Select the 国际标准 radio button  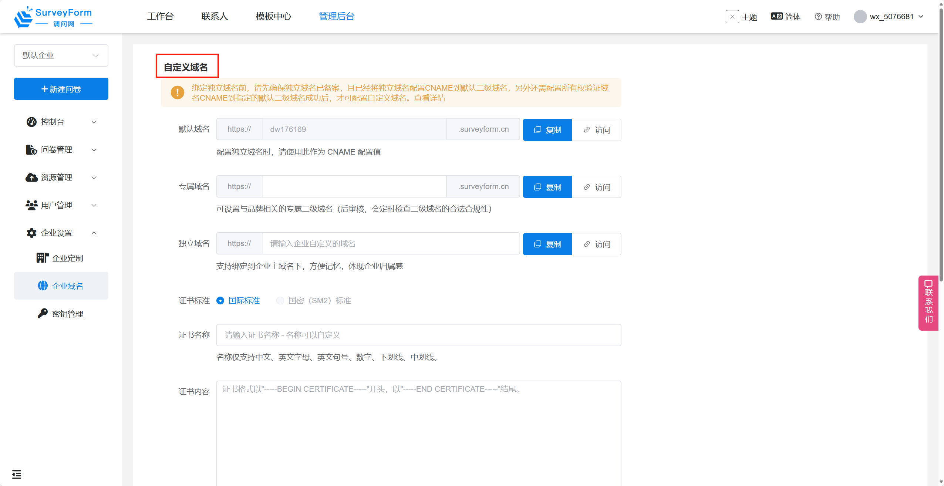220,301
